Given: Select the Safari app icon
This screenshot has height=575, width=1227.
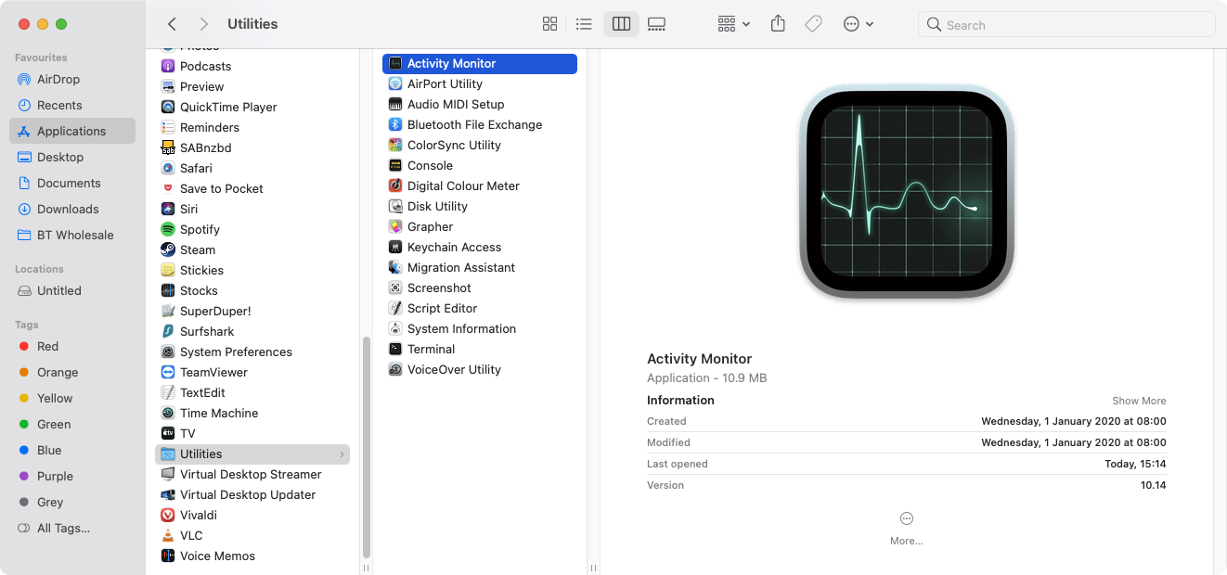Looking at the screenshot, I should click(168, 168).
